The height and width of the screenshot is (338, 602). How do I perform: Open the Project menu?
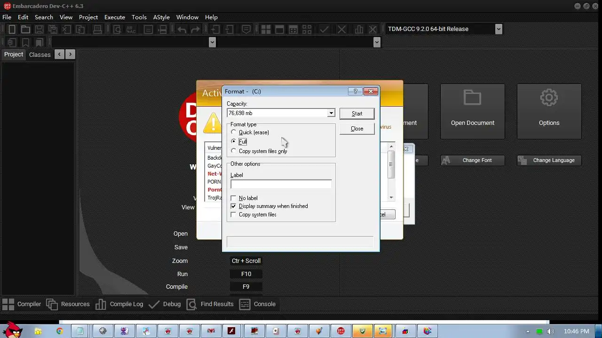[x=88, y=17]
